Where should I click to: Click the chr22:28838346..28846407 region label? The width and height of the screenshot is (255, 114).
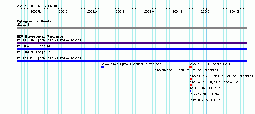[x=38, y=6]
